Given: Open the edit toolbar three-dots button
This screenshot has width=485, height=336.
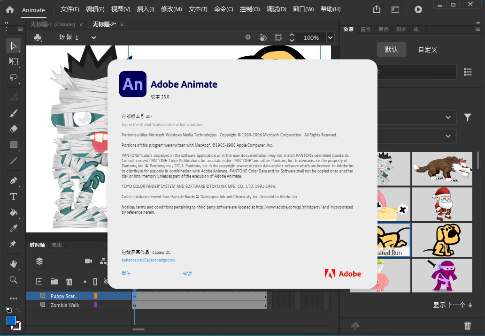Looking at the screenshot, I should (x=14, y=299).
